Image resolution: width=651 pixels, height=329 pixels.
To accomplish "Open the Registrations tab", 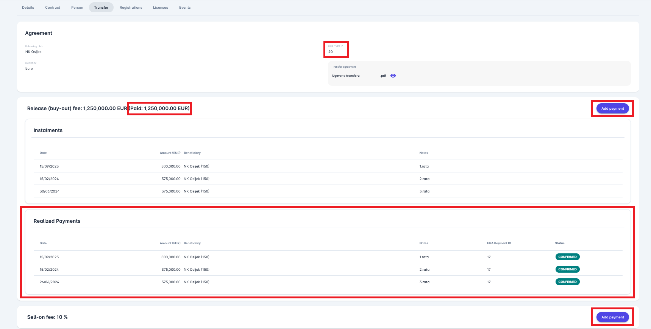I will pos(131,8).
